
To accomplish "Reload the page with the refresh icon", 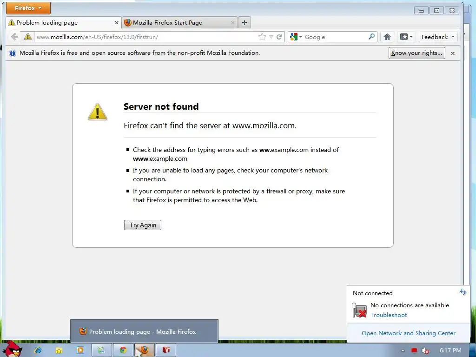I will click(x=279, y=37).
